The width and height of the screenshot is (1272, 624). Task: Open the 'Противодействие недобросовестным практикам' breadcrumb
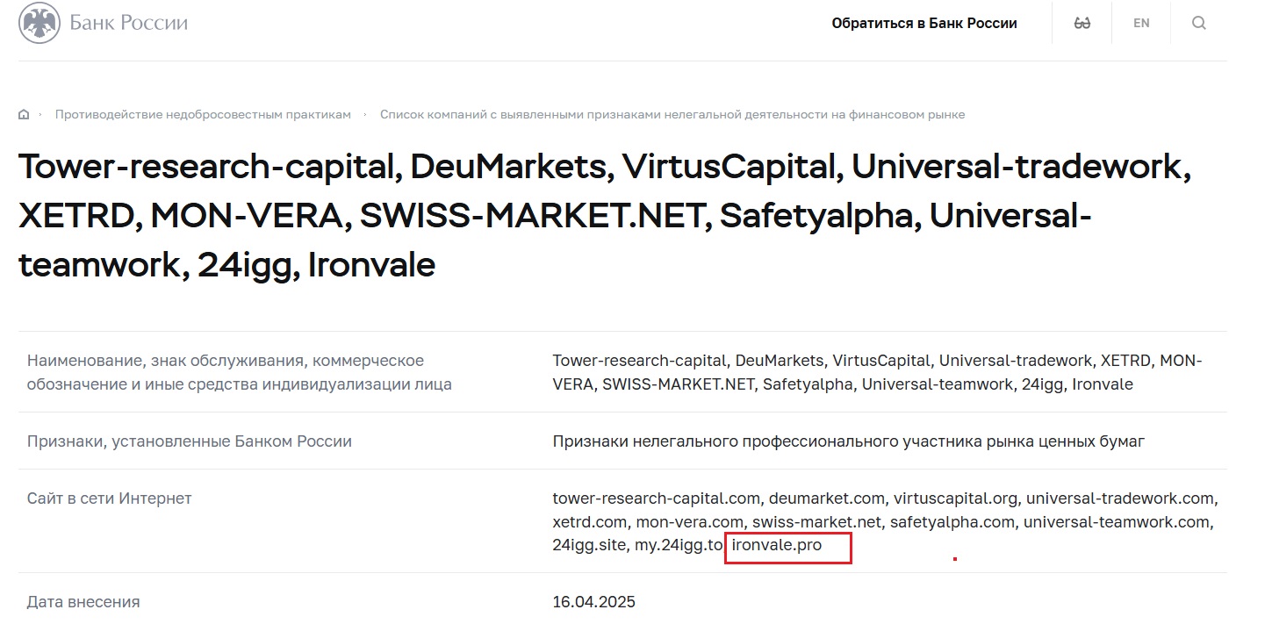pyautogui.click(x=203, y=115)
